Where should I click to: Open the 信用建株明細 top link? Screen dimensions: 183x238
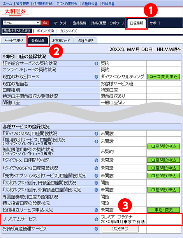(43, 4)
